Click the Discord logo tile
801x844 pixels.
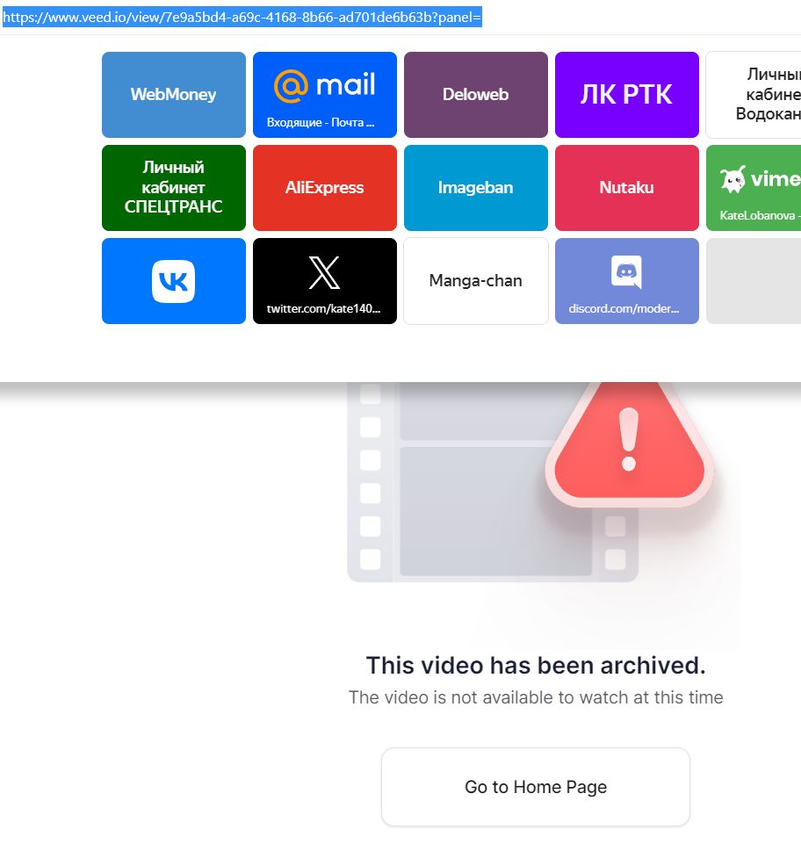[627, 281]
